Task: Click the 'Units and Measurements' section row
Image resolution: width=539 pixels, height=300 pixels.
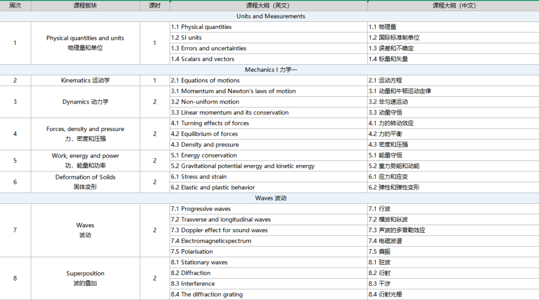Action: pos(269,16)
